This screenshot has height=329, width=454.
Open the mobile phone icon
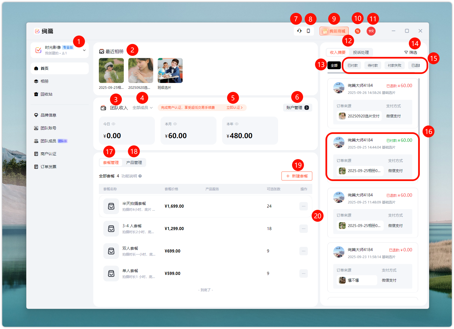(308, 31)
